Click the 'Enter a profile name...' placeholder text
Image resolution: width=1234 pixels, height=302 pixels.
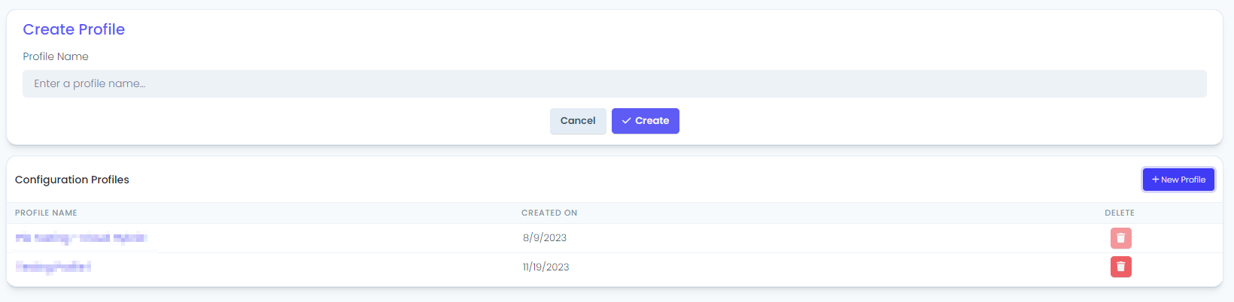pos(90,83)
